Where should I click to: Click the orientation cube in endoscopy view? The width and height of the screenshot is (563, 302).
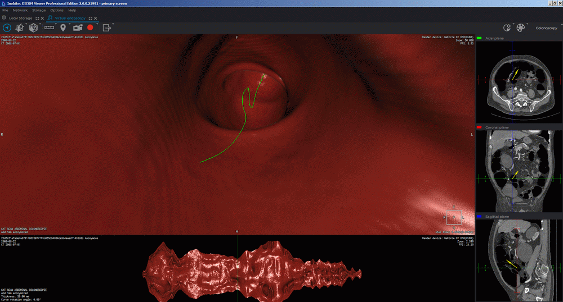click(453, 217)
